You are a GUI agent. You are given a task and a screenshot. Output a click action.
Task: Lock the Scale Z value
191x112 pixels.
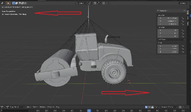coord(182,52)
